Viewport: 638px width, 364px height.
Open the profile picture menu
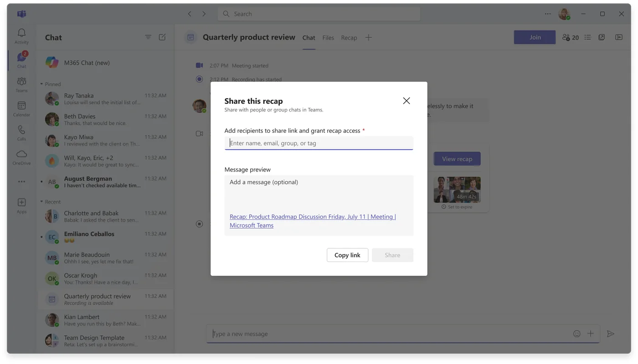564,14
